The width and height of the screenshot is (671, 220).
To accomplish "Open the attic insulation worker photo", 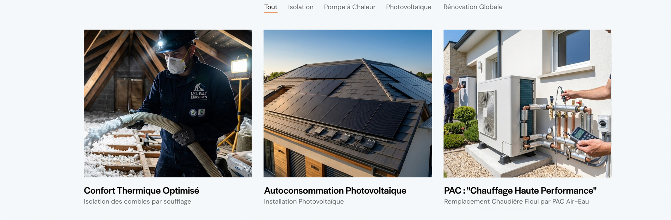I will point(168,103).
